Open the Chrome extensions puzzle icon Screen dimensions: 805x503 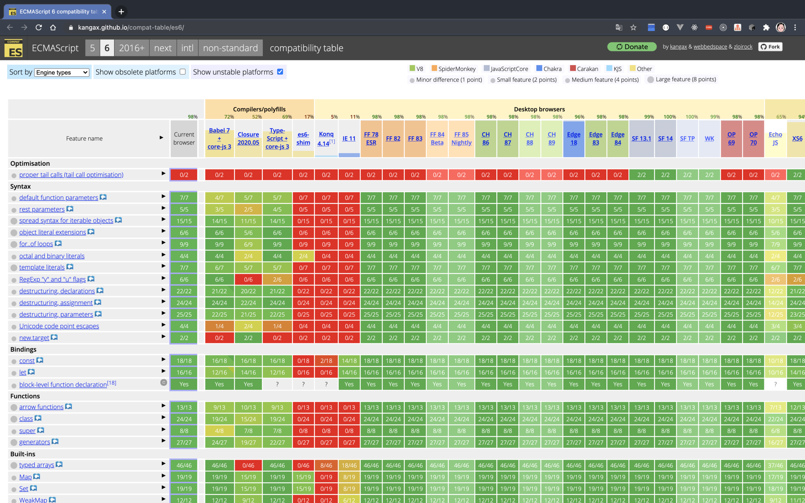pyautogui.click(x=766, y=27)
